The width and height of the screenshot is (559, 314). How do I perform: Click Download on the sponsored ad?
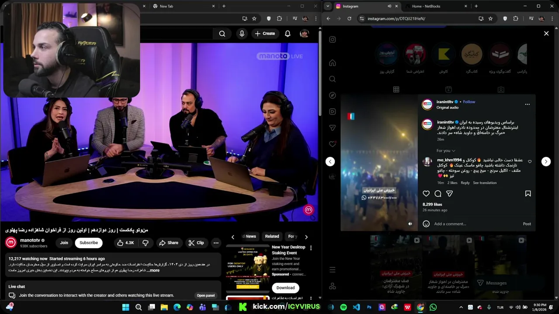coord(286,287)
